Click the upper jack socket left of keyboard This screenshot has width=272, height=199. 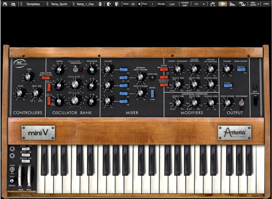12,149
